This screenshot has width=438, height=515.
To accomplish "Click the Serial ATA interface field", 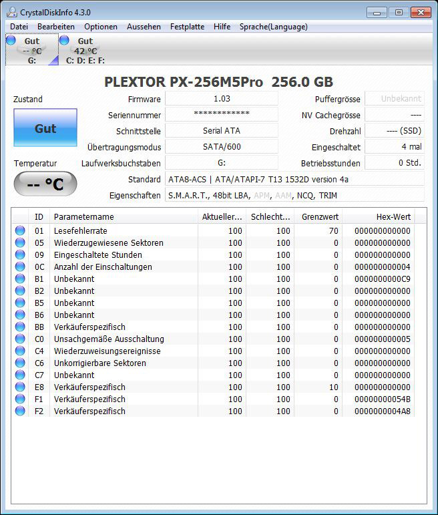I will click(222, 131).
